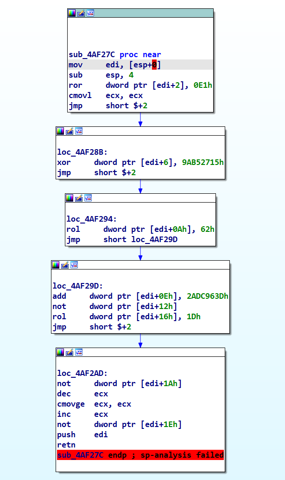The height and width of the screenshot is (480, 285).
Task: Click the color icon on the sub_4AF27C node
Action: (71, 13)
